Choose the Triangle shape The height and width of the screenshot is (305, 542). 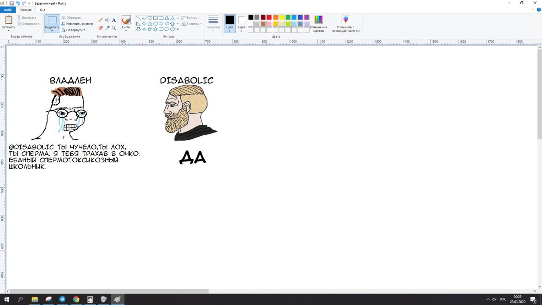point(172,18)
